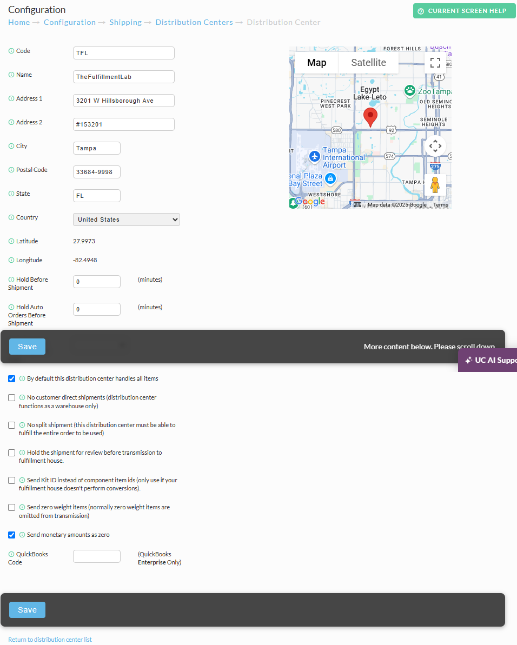517x645 pixels.
Task: Click the Code input field
Action: click(x=124, y=53)
